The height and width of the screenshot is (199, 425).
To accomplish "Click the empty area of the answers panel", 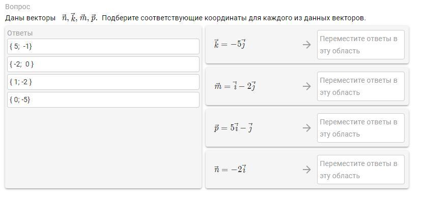I will [x=103, y=147].
